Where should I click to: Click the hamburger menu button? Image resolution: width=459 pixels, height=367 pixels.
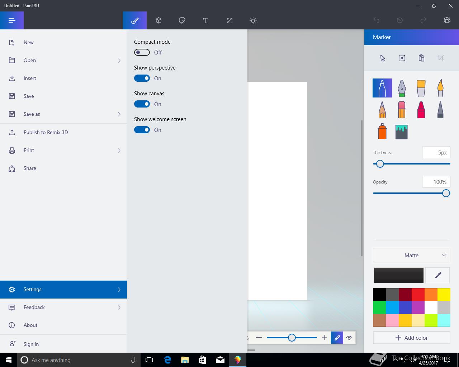point(12,20)
